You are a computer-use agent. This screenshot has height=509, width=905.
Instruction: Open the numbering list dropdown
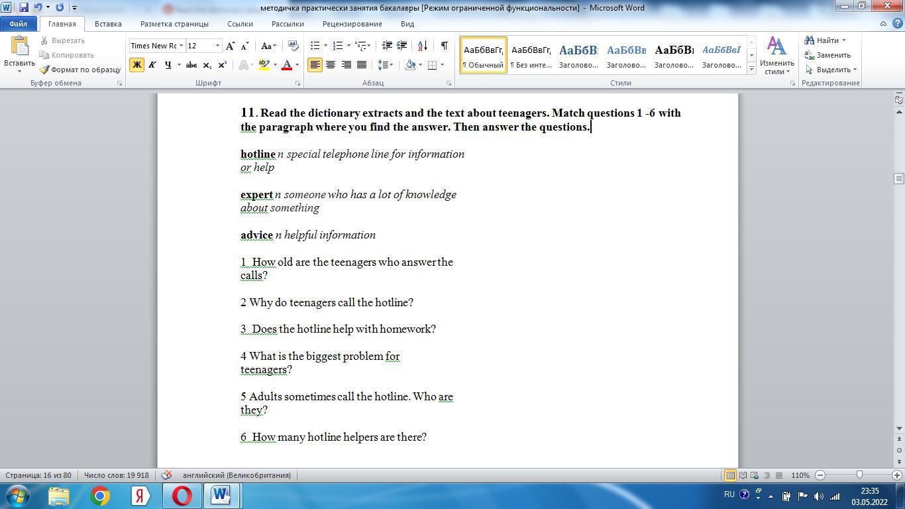pos(348,46)
